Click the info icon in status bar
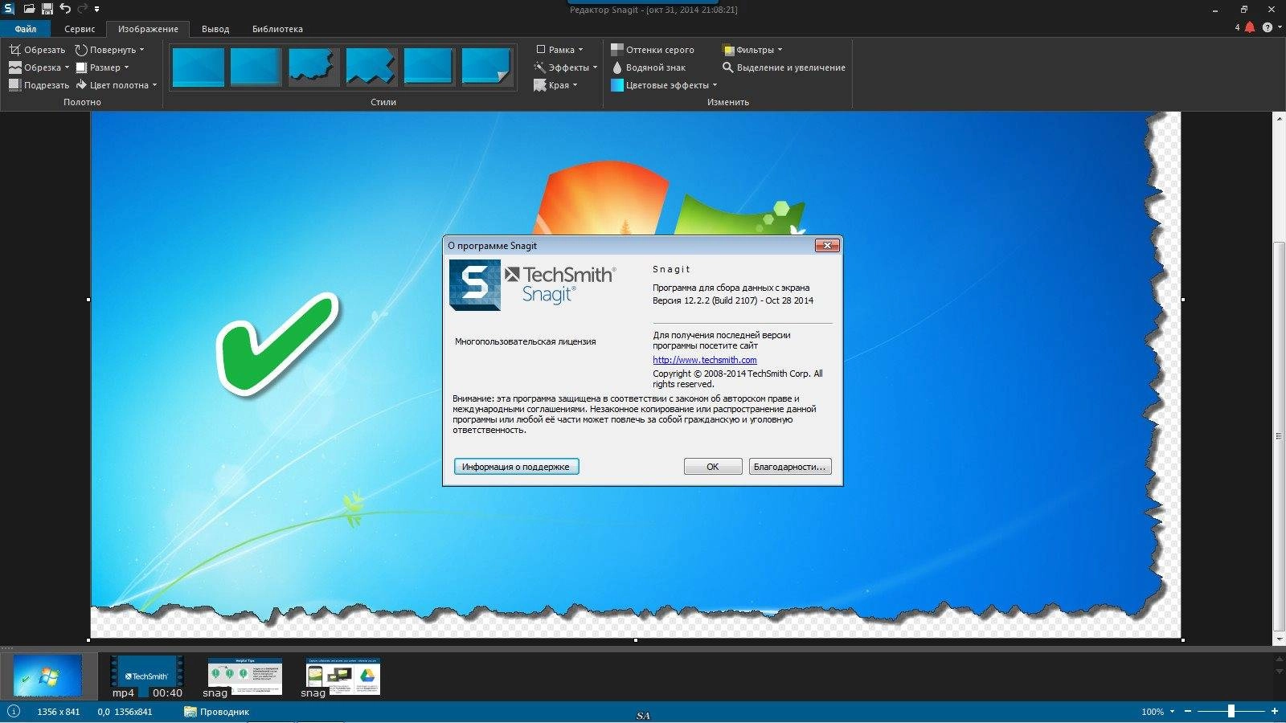Screen dimensions: 1286x723 point(14,711)
